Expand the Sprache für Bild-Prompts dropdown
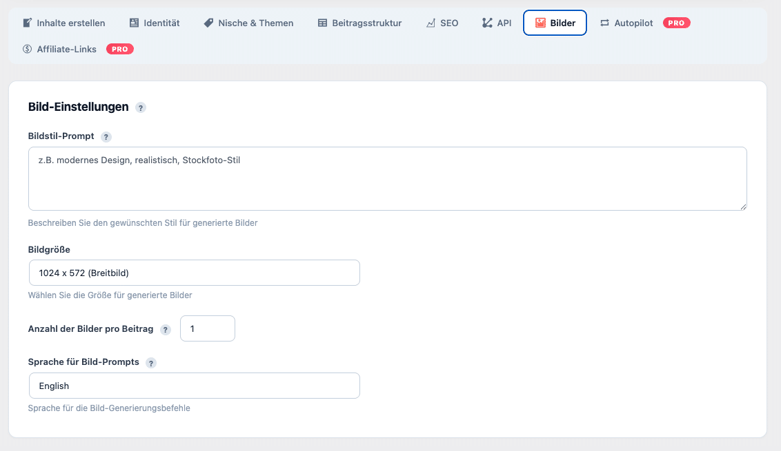 click(194, 386)
